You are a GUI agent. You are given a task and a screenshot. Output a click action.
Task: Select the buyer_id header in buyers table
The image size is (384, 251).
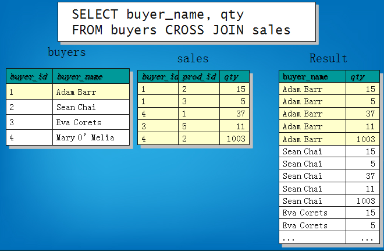coord(29,76)
